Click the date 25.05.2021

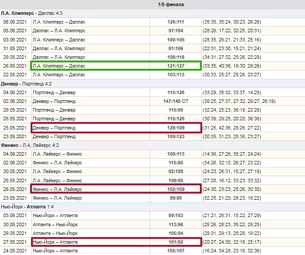15,128
